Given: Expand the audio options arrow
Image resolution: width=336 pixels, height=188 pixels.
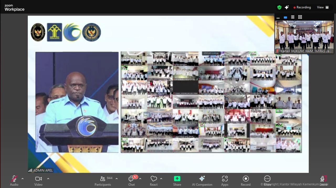Looking at the screenshot, I should (23, 179).
